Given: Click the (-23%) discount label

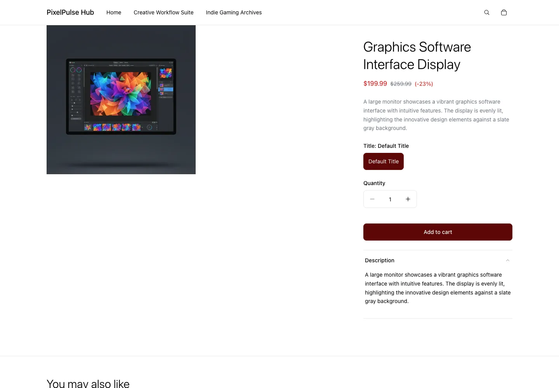Looking at the screenshot, I should coord(424,84).
